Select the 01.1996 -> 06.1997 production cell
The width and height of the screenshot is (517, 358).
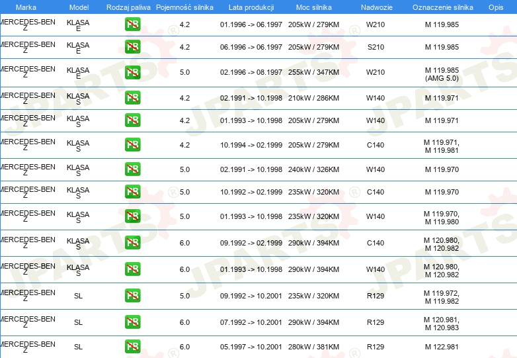coord(251,24)
